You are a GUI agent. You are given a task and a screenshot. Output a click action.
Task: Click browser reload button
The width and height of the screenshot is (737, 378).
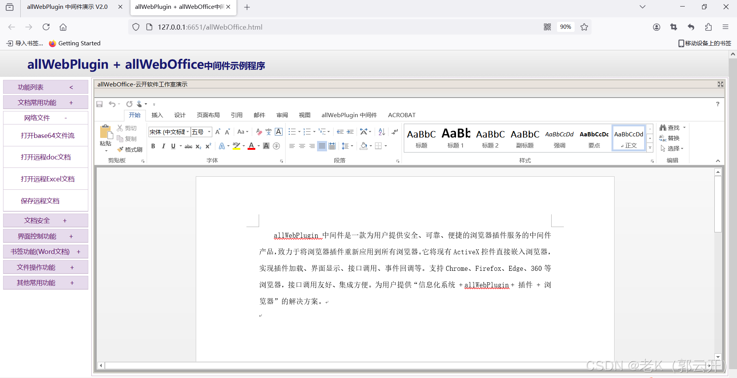point(46,27)
